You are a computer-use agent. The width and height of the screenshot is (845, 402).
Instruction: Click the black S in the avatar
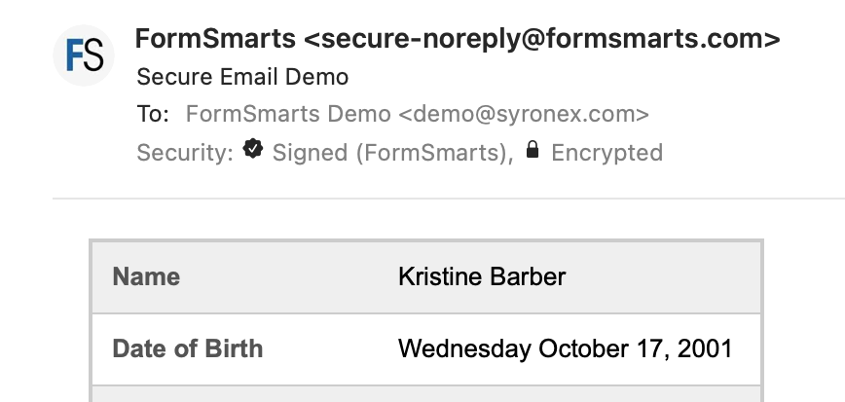click(93, 55)
